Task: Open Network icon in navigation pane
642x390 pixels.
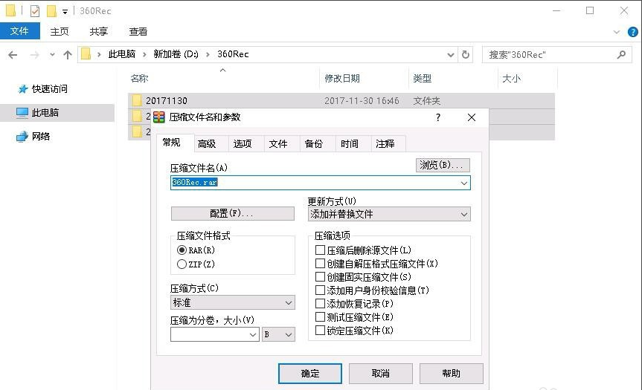Action: (22, 137)
